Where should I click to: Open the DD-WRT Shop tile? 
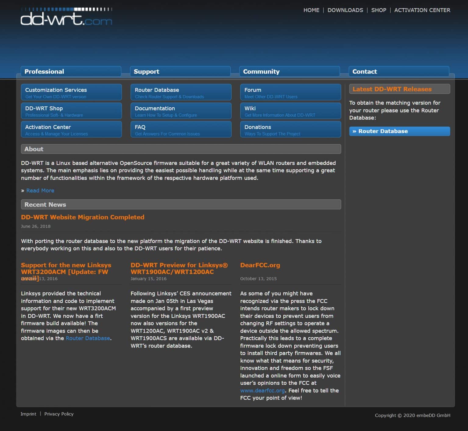tap(71, 111)
